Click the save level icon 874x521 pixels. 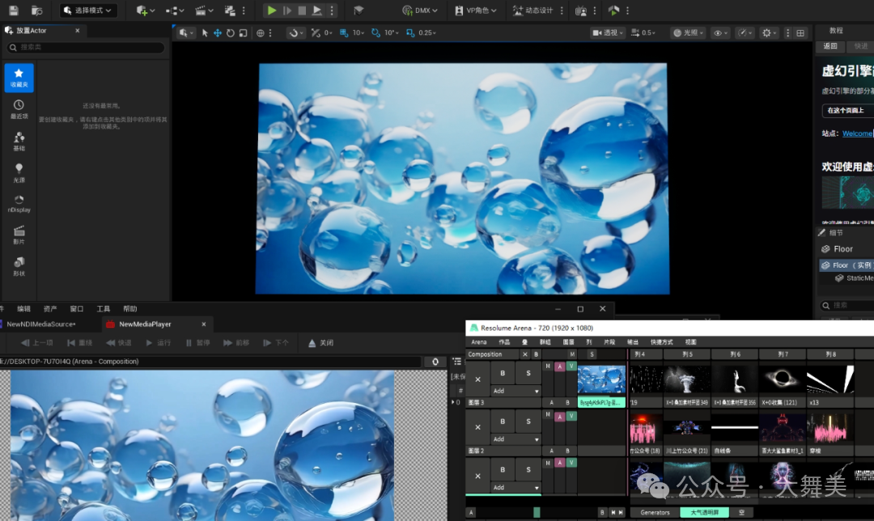coord(15,11)
